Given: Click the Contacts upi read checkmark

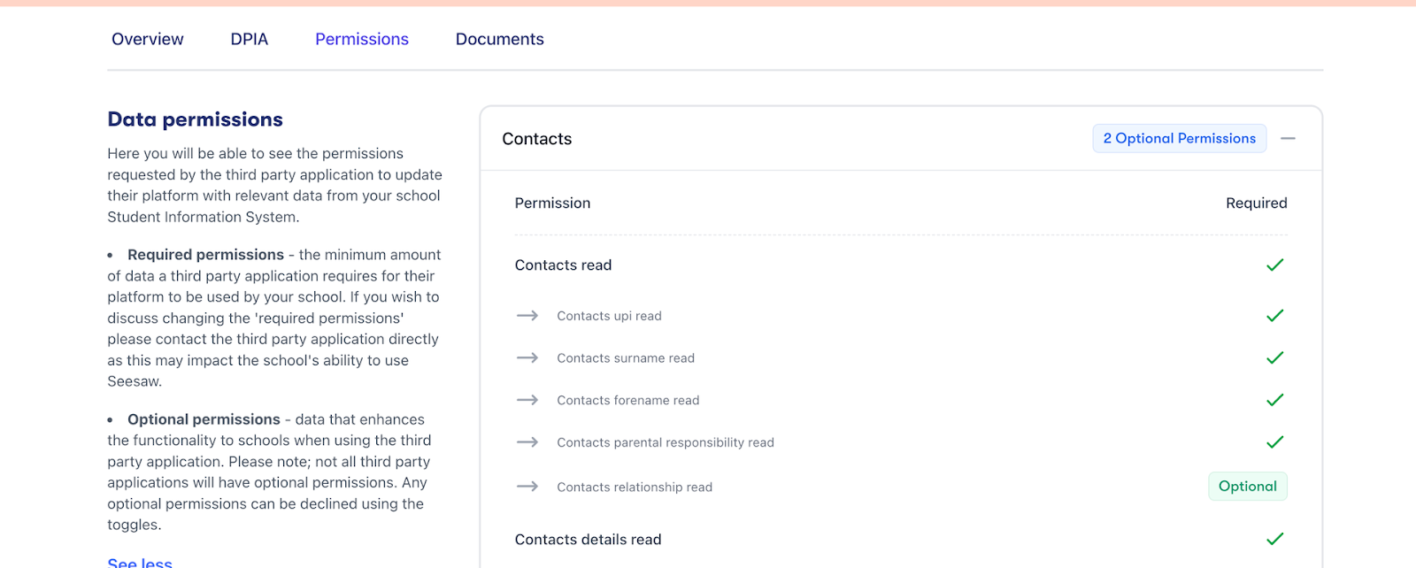Looking at the screenshot, I should (1274, 316).
